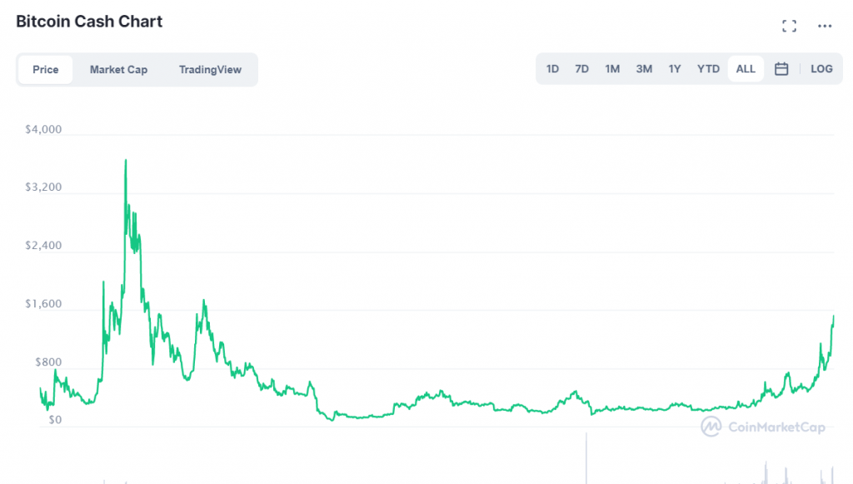This screenshot has height=484, width=853.
Task: Open fullscreen view of the chart
Action: coord(789,25)
